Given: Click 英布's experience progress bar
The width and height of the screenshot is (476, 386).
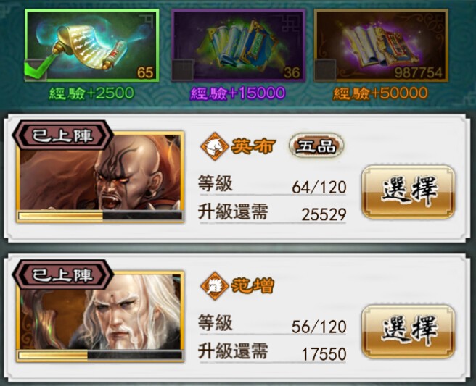Looking at the screenshot, I should coord(100,216).
